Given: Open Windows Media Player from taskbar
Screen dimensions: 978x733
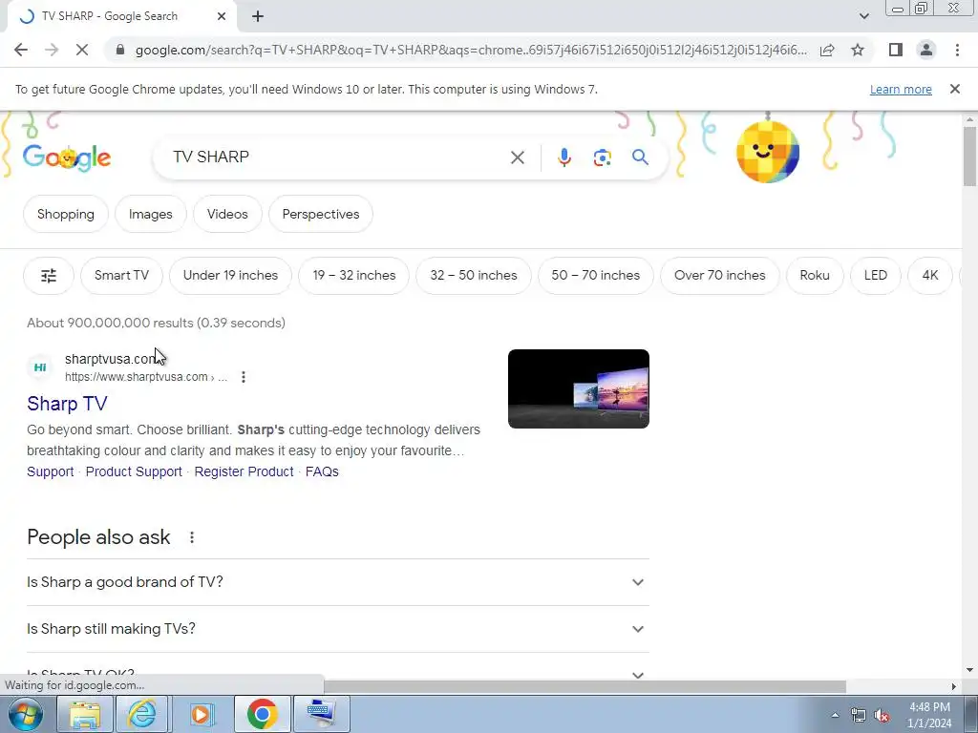Looking at the screenshot, I should click(x=201, y=714).
